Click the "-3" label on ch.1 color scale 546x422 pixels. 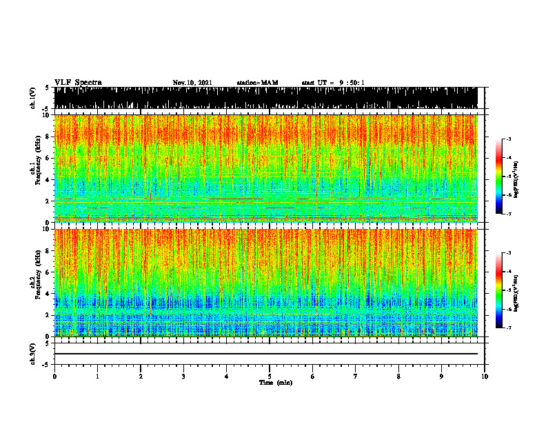(x=508, y=139)
